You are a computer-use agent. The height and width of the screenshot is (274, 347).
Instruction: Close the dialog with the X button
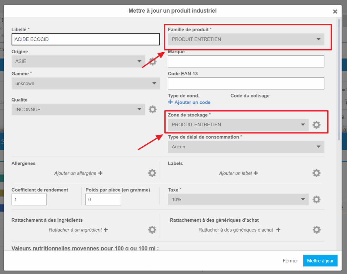335,12
